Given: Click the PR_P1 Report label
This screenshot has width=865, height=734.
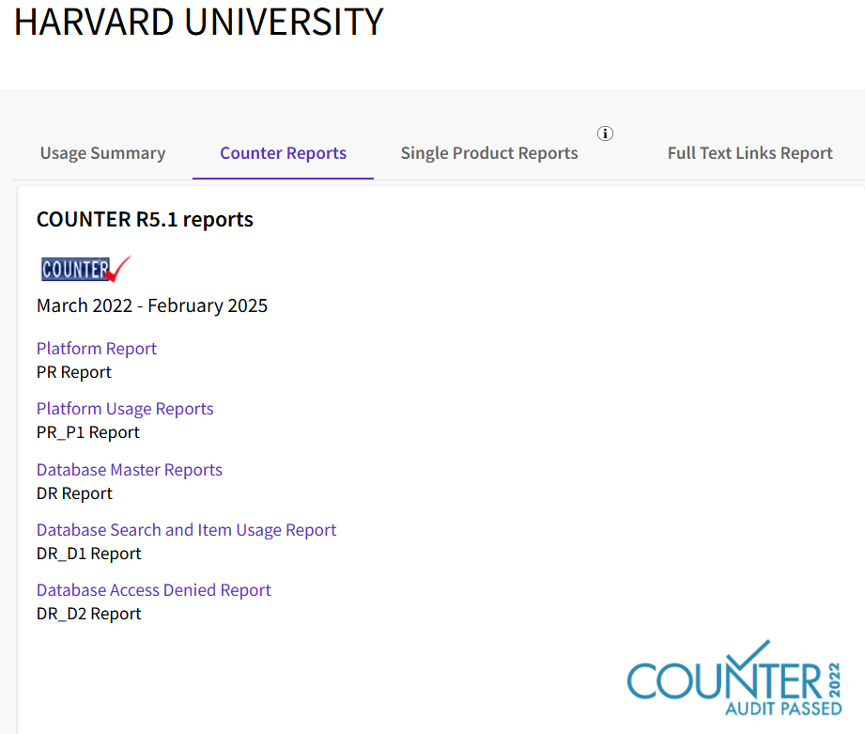Looking at the screenshot, I should (x=88, y=432).
